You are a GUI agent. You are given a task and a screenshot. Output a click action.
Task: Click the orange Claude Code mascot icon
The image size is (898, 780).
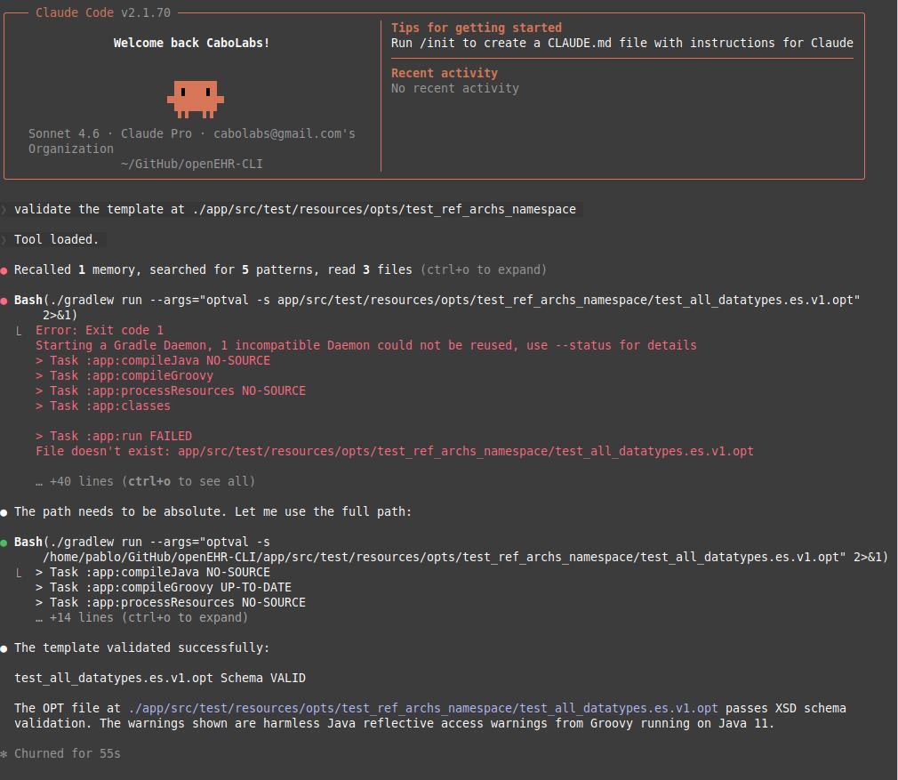pos(195,98)
